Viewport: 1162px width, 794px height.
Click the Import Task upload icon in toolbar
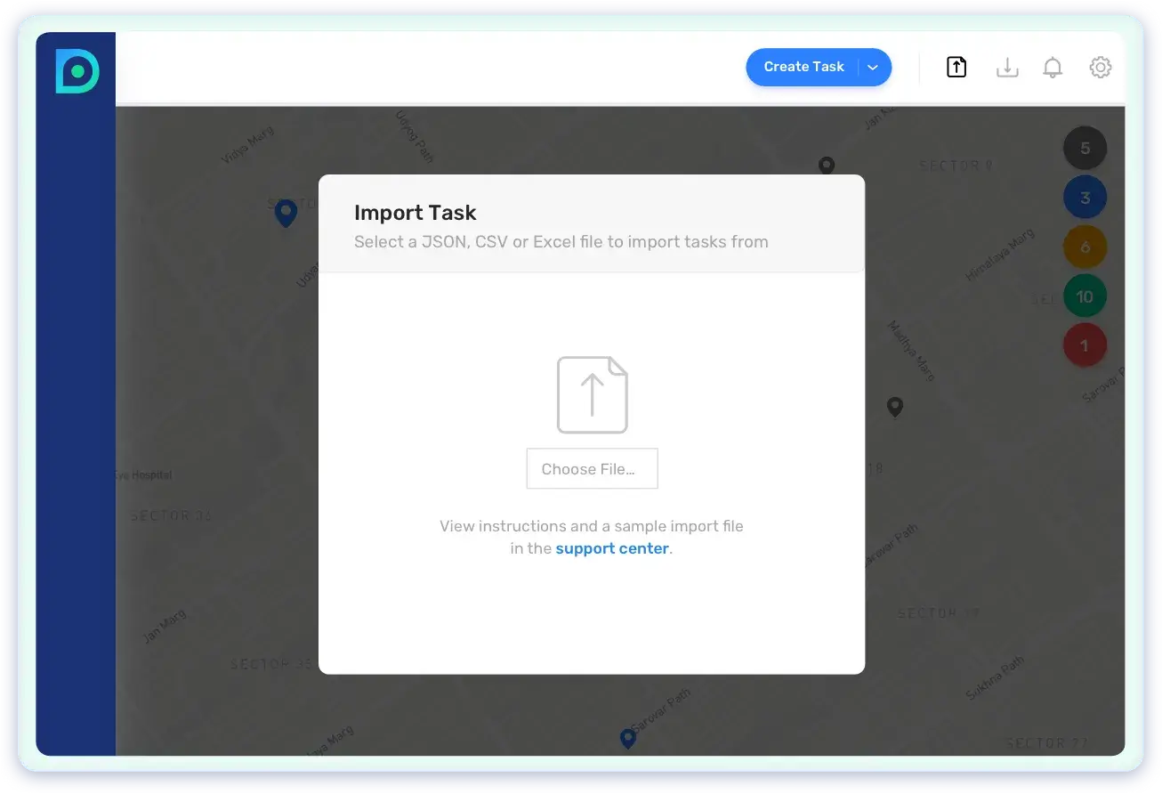[x=956, y=67]
